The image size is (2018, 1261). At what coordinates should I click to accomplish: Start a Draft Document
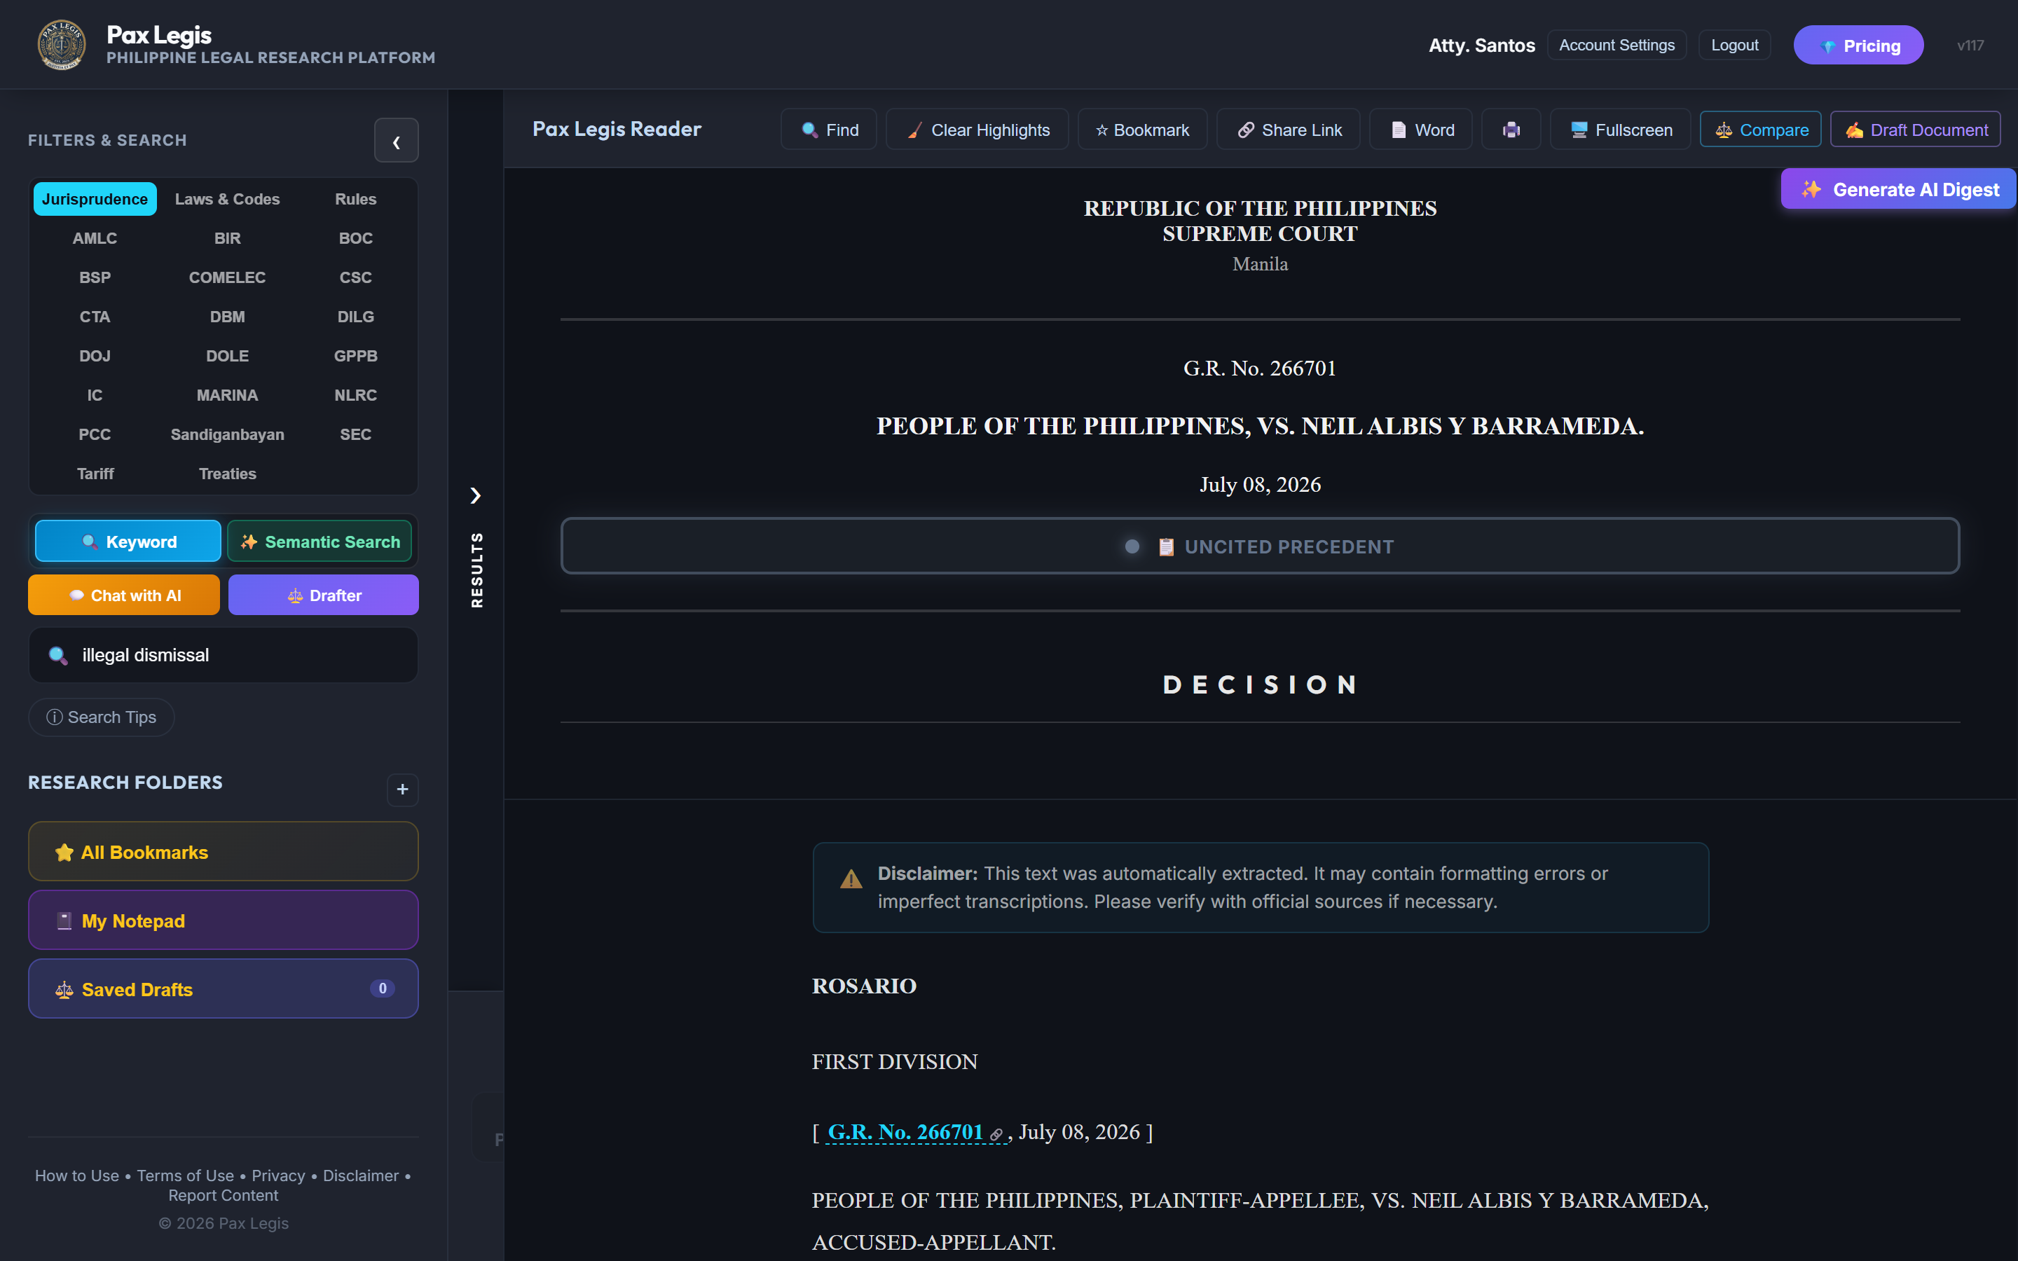[x=1914, y=130]
